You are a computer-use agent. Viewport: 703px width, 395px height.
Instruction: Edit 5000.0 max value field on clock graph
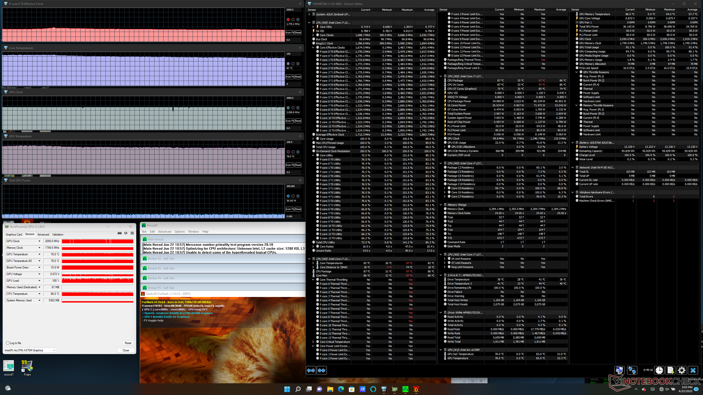[294, 10]
